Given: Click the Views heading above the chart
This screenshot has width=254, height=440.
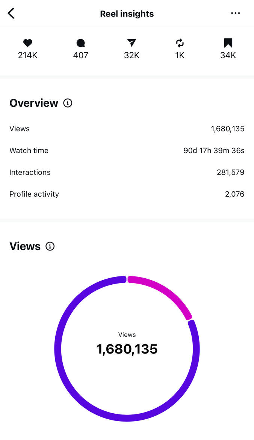Looking at the screenshot, I should (25, 246).
